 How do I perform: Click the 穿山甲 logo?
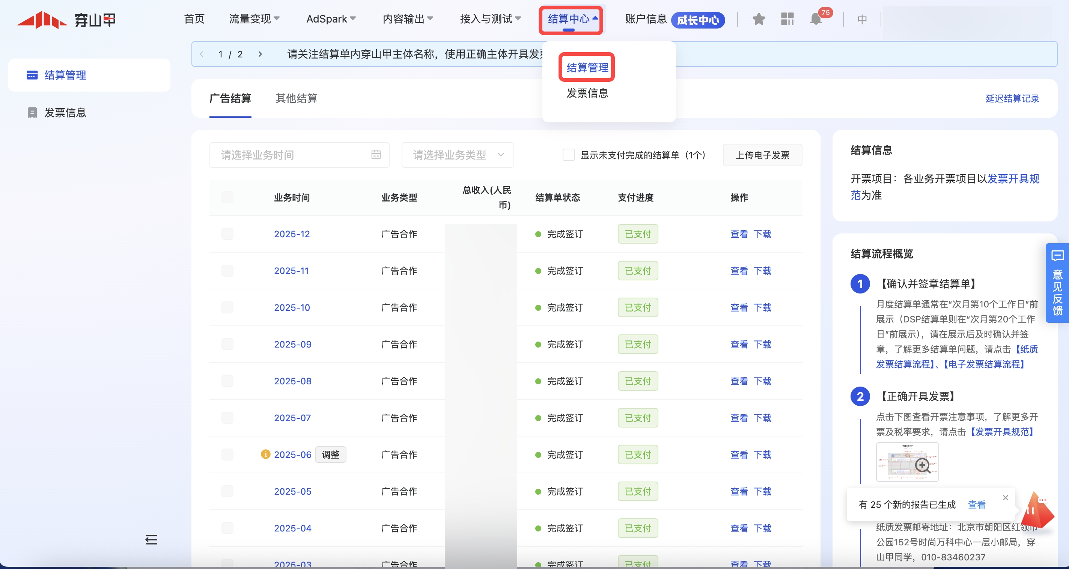point(66,20)
